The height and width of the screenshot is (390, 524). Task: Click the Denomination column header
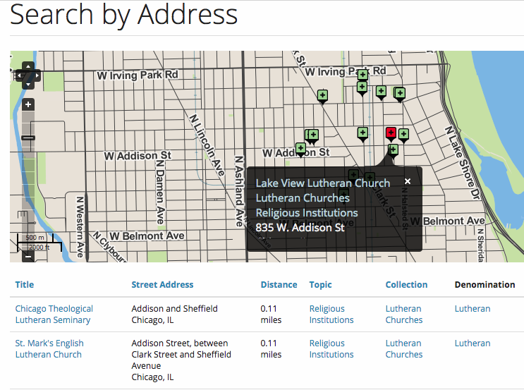pos(485,285)
